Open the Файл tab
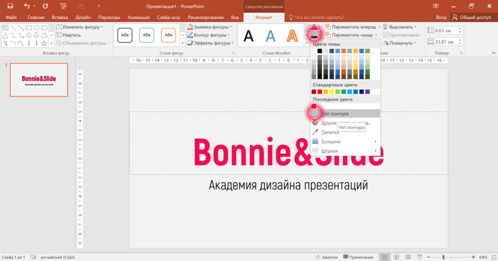498x261 pixels. click(x=11, y=17)
